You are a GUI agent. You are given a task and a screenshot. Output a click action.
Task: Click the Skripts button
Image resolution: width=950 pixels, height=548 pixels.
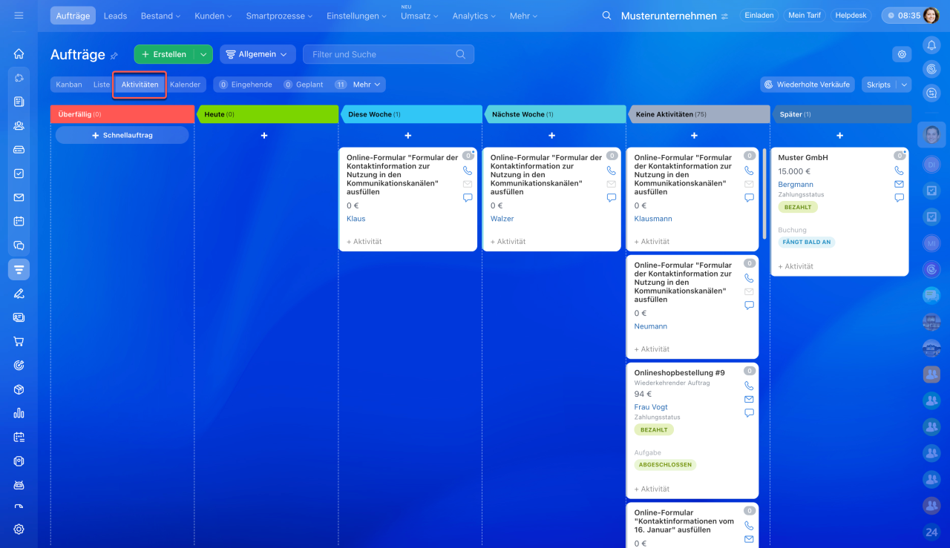[879, 85]
